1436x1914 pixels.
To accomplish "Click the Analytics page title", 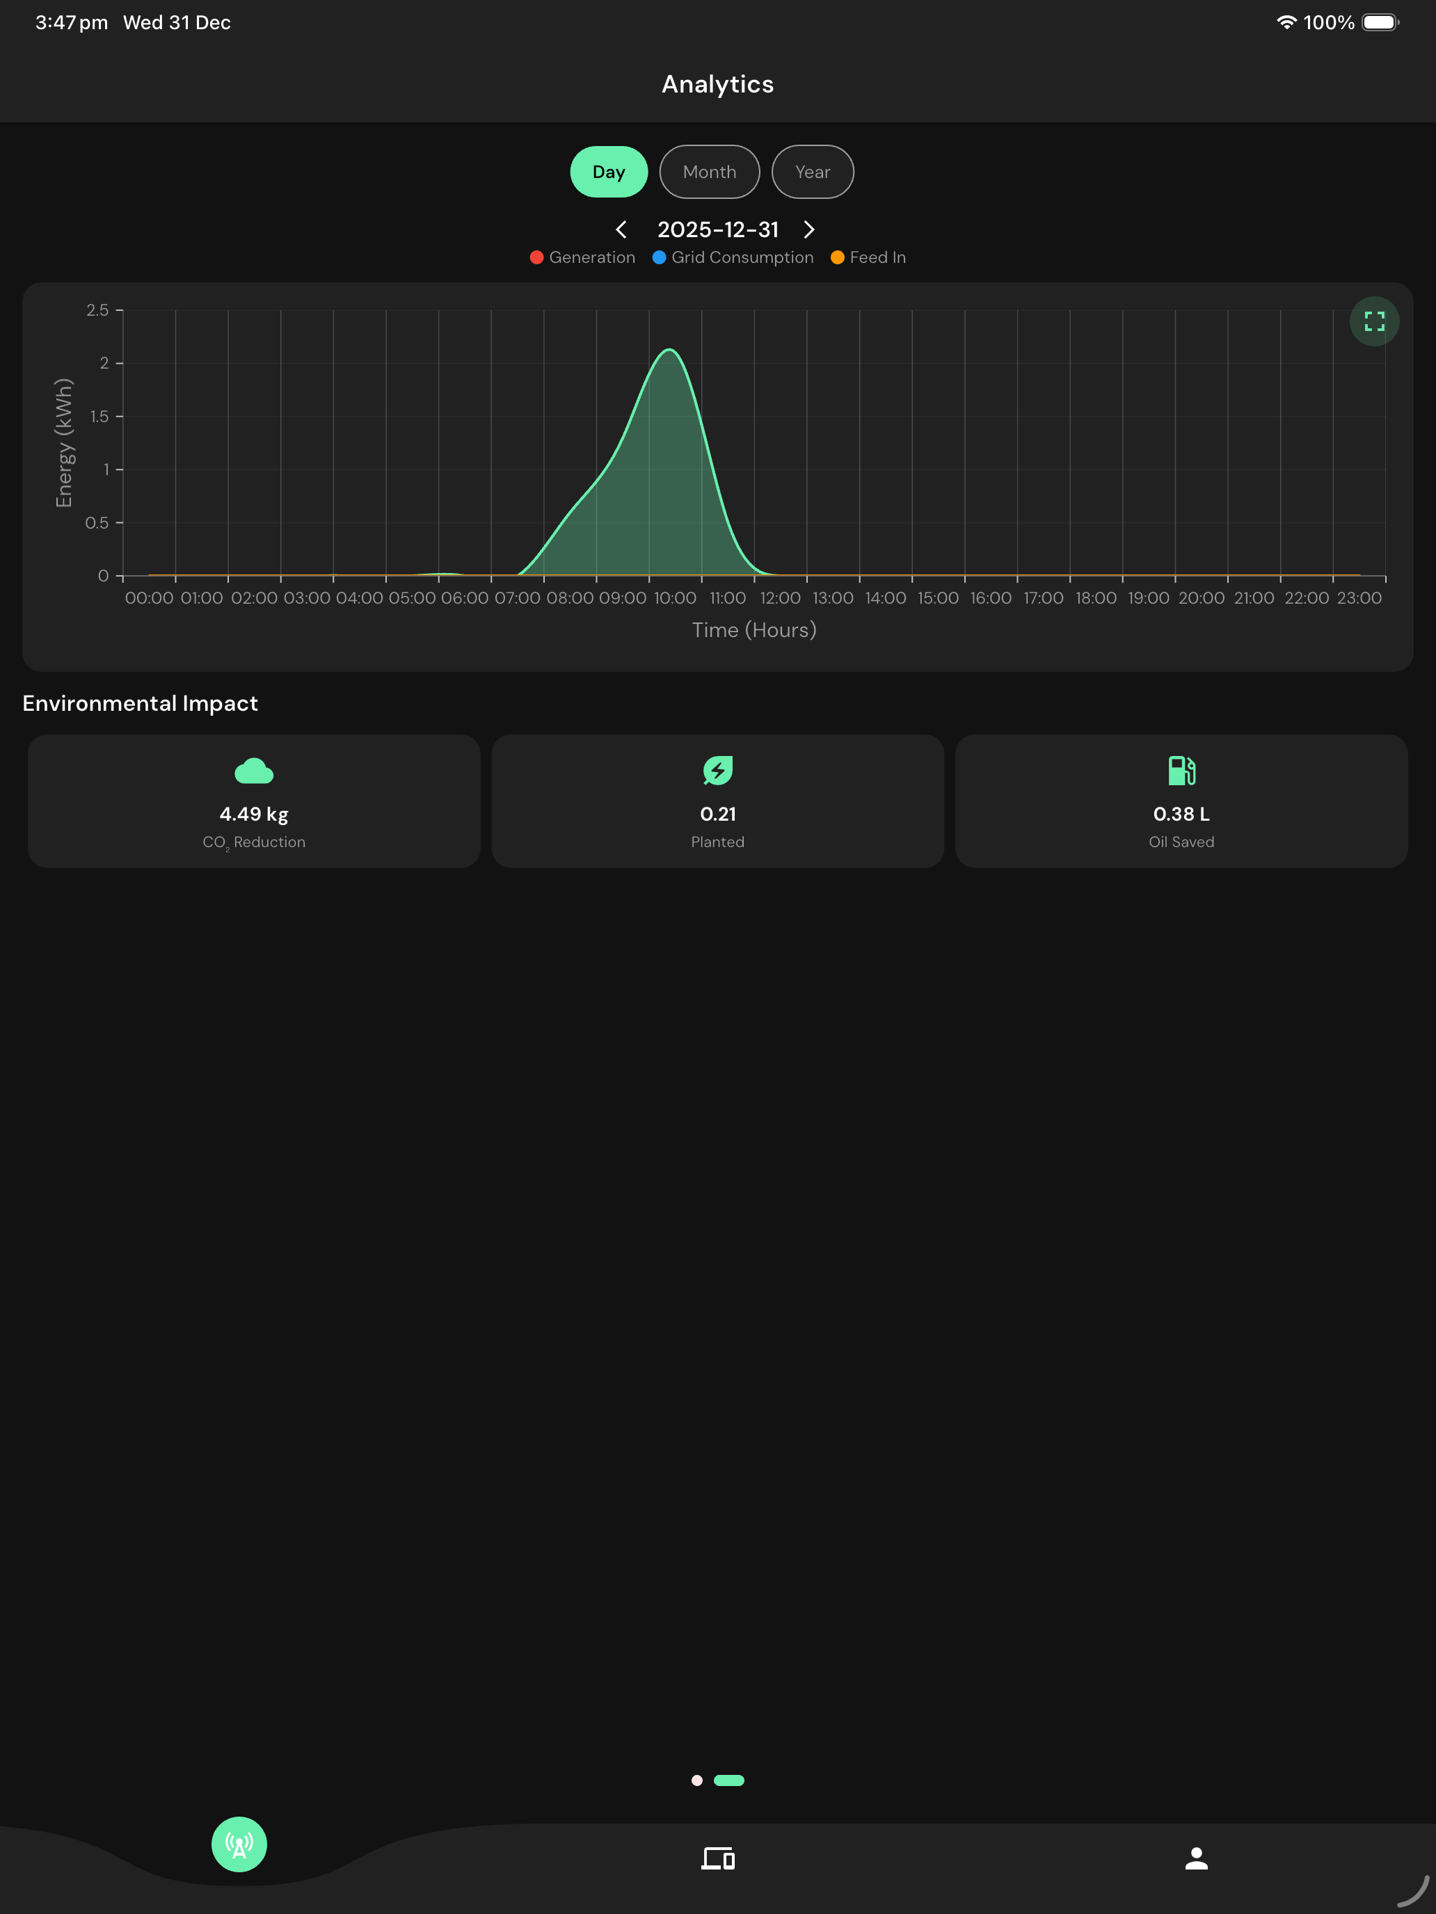I will (717, 84).
